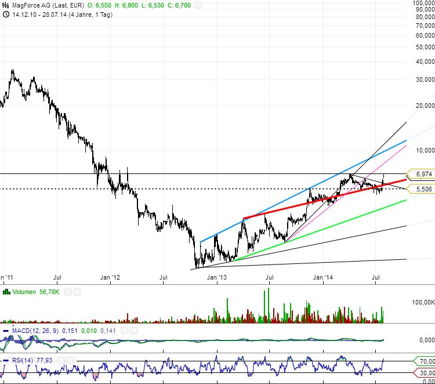Image resolution: width=435 pixels, height=384 pixels.
Task: Click the green Volumen bar-chart icon
Action: click(6, 292)
